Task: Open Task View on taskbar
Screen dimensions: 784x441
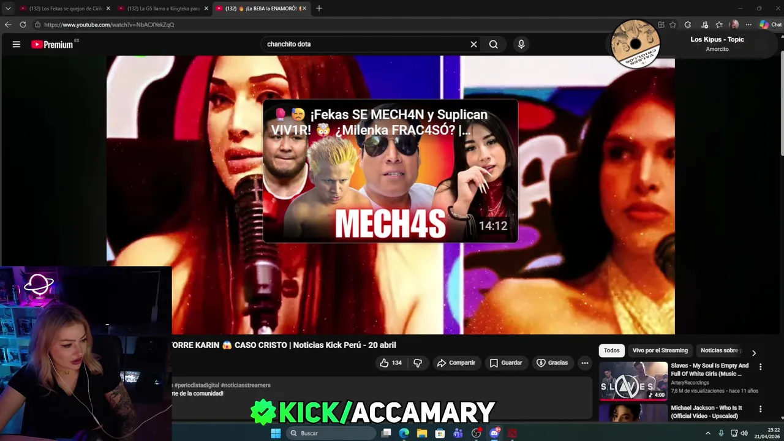Action: pyautogui.click(x=386, y=433)
